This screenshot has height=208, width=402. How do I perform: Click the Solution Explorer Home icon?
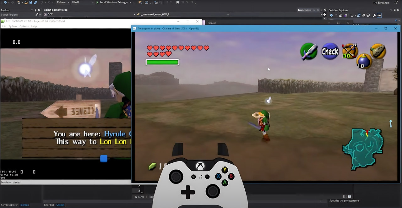pos(340,15)
